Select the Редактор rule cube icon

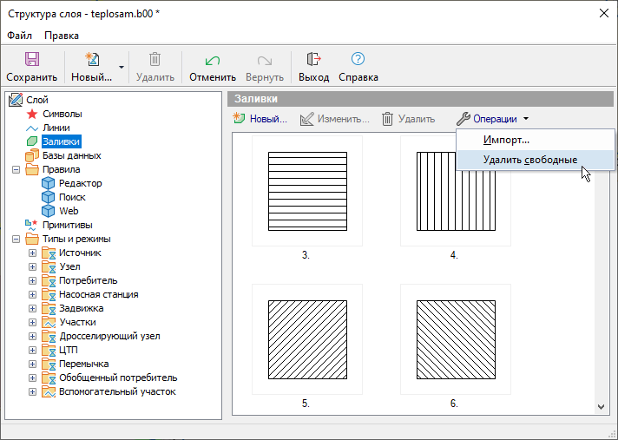pos(49,183)
